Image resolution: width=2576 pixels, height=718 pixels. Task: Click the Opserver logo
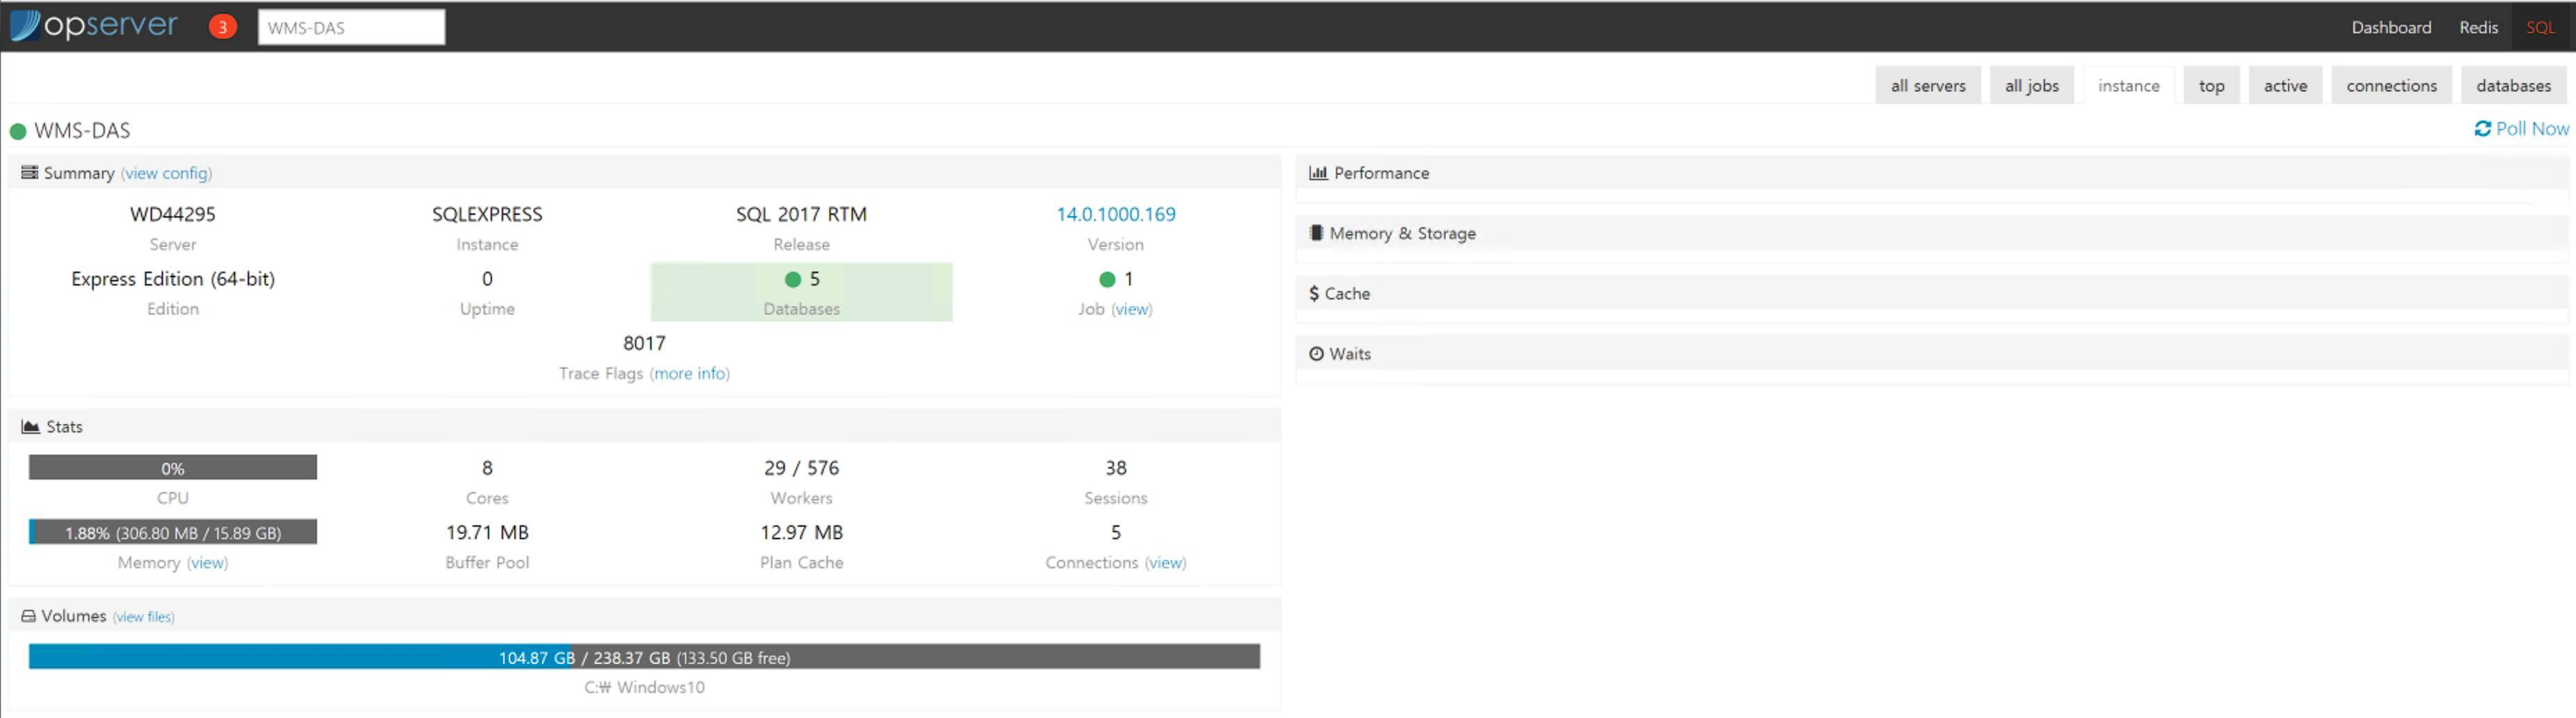coord(95,25)
